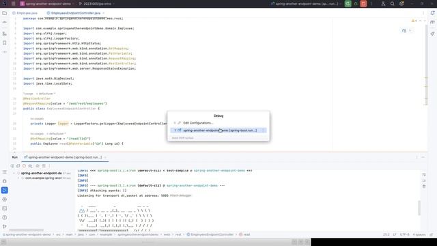Viewport: 437px width, 246px height.
Task: Open editor tabs options menu
Action: pos(423,13)
